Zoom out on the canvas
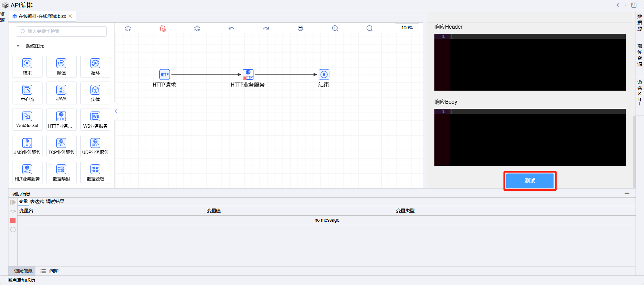 click(x=370, y=28)
